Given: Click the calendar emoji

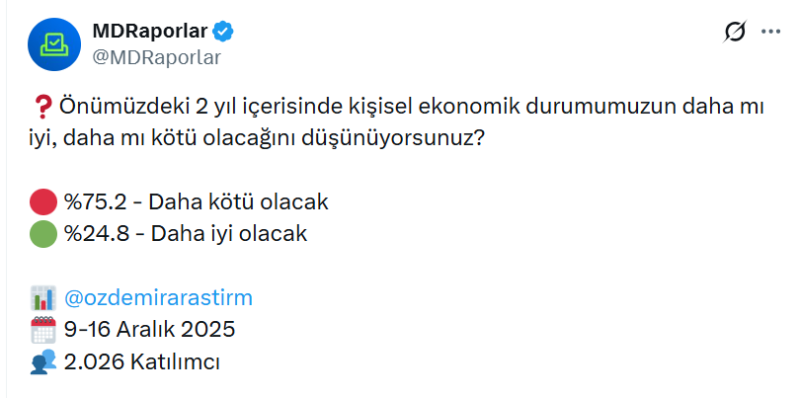Looking at the screenshot, I should coord(42,330).
